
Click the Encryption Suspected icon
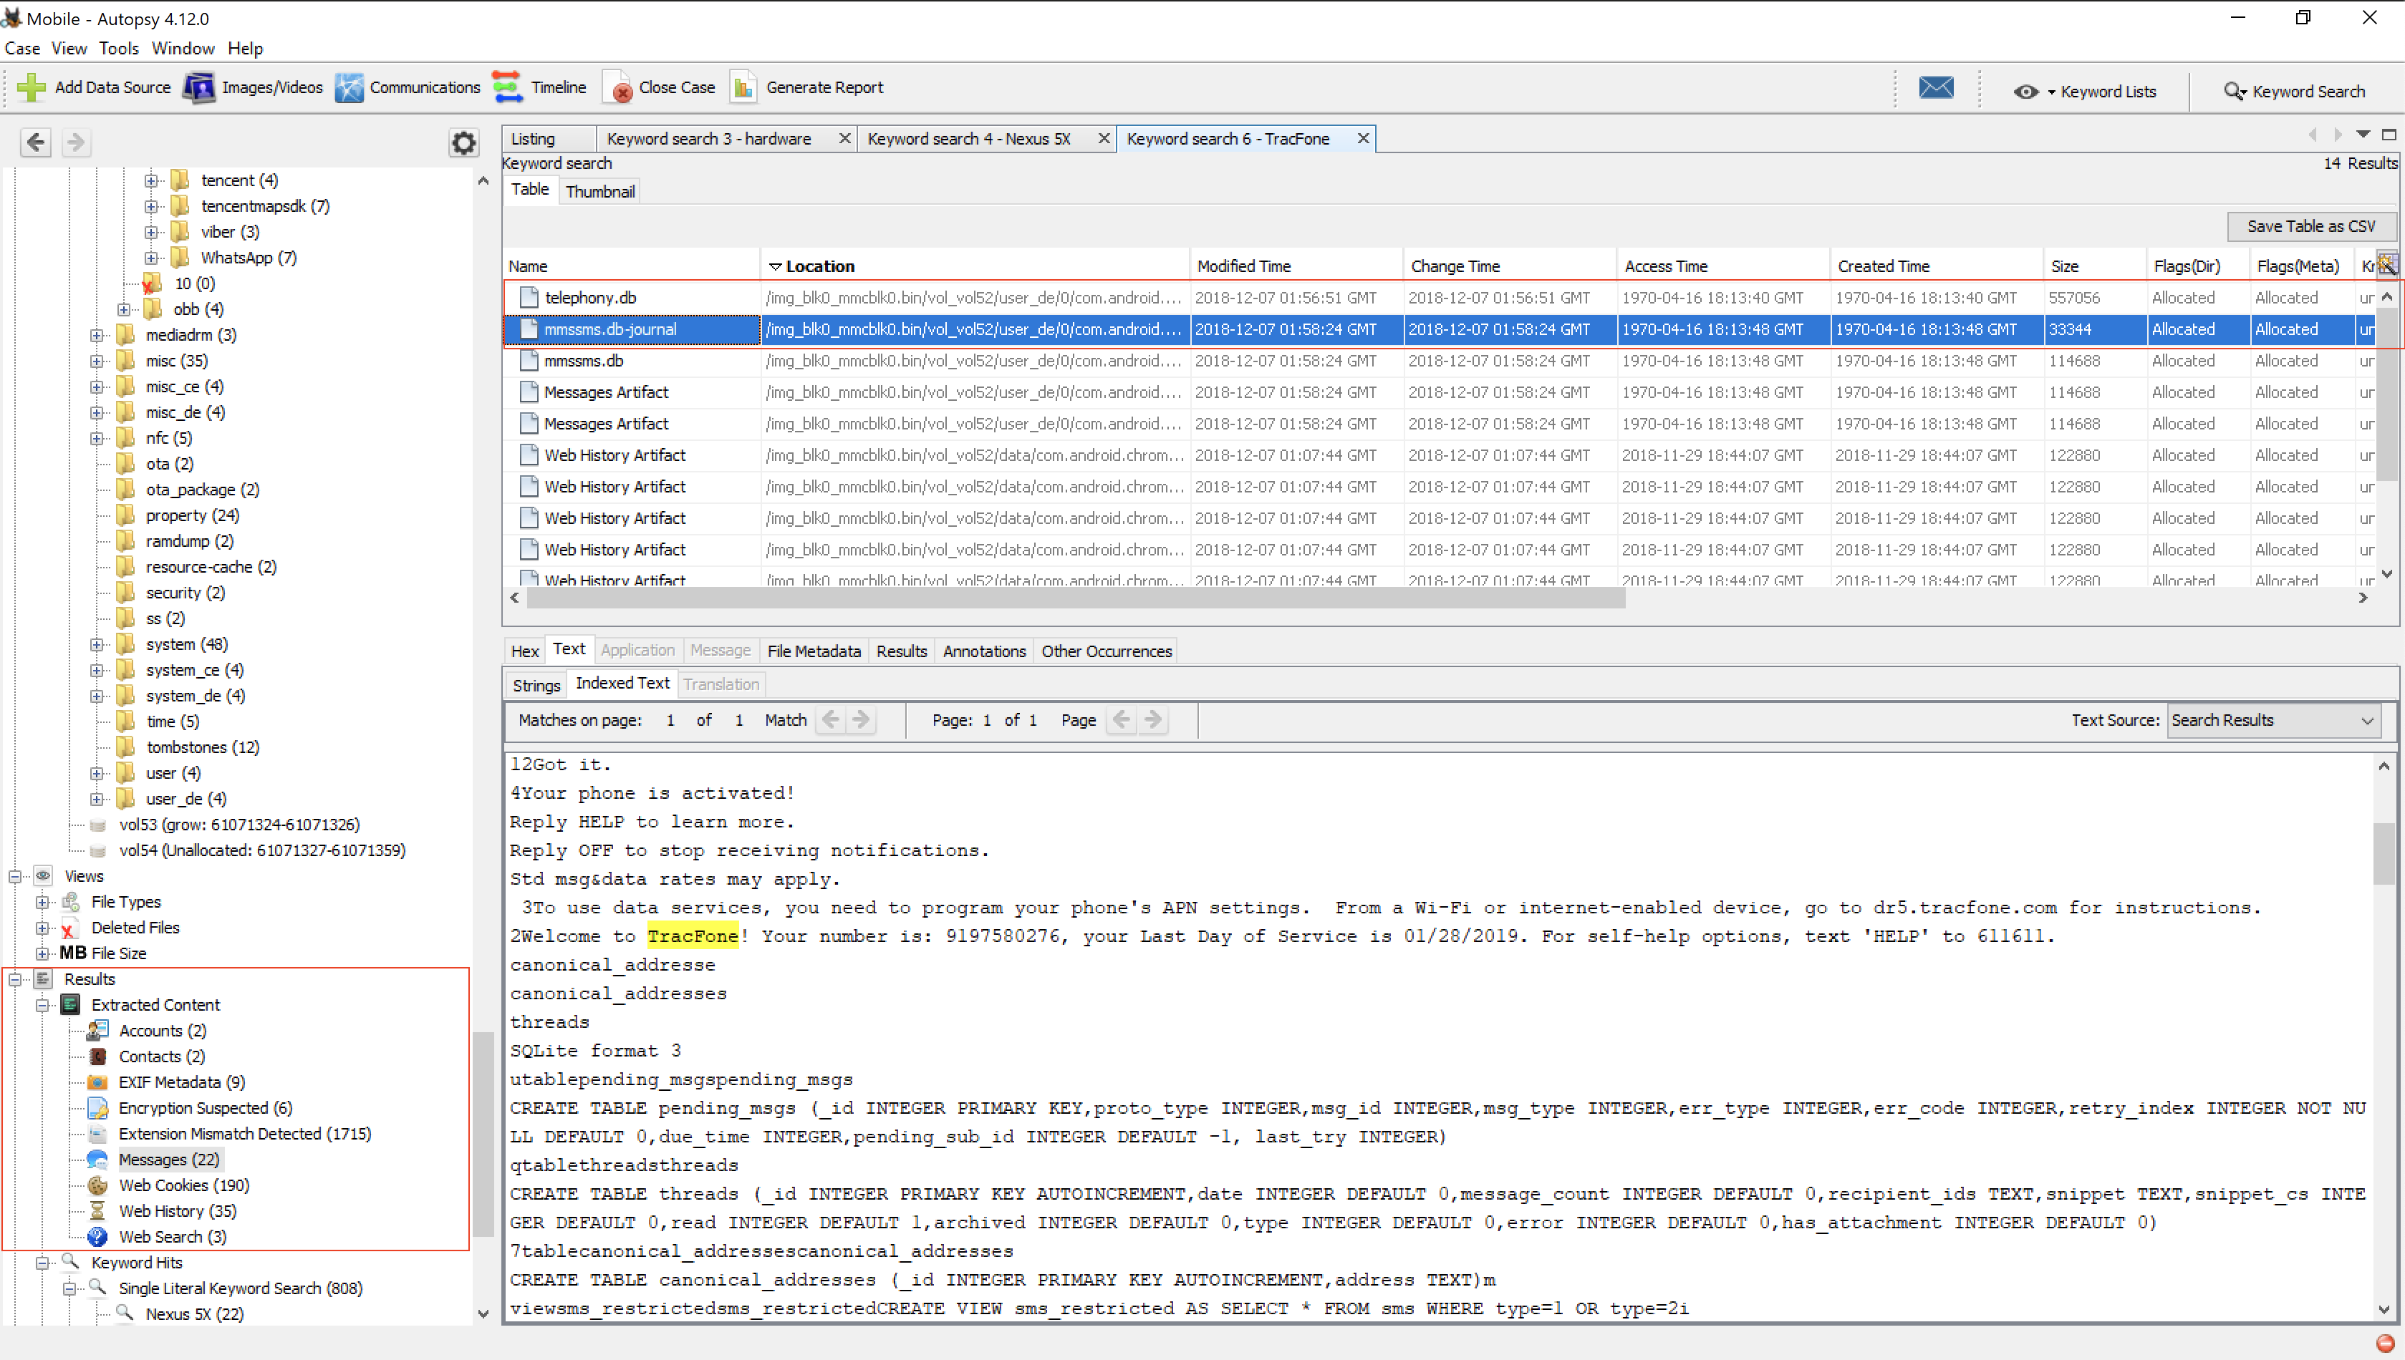pos(98,1108)
